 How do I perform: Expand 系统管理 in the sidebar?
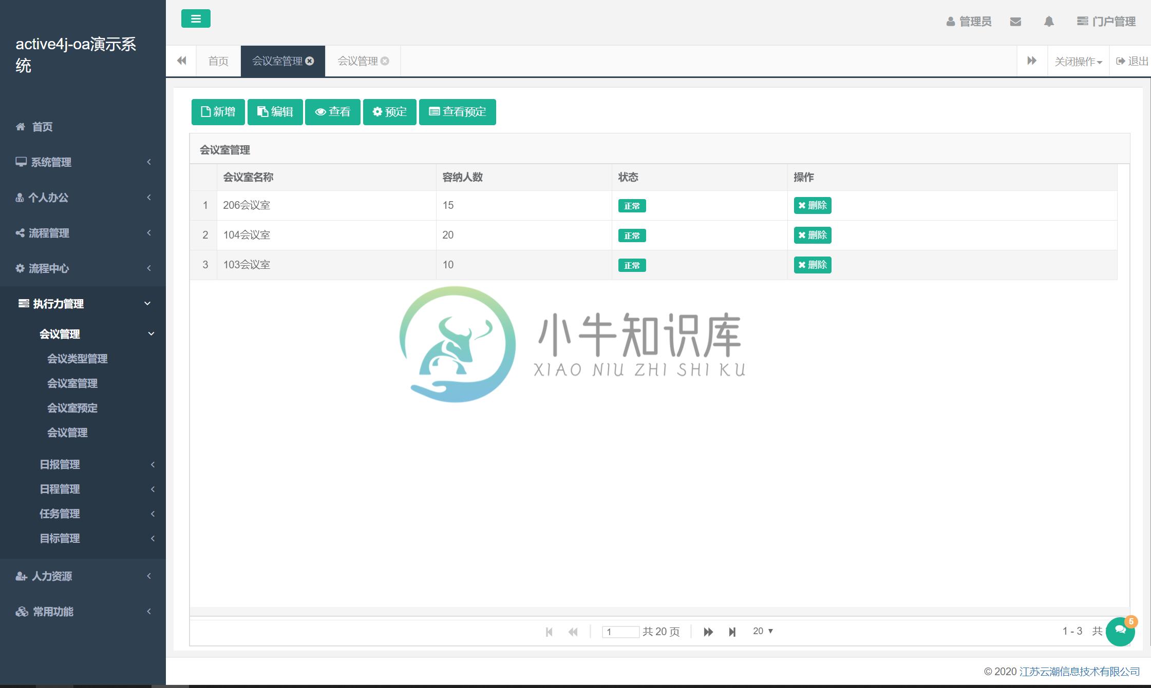tap(83, 162)
